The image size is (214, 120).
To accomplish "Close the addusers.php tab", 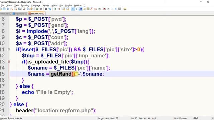I will pyautogui.click(x=43, y=14).
